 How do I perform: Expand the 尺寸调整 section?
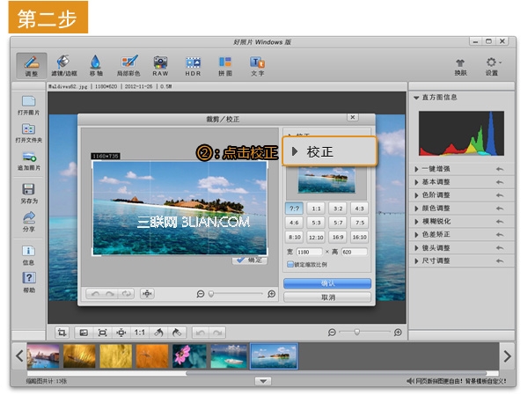[x=416, y=261]
